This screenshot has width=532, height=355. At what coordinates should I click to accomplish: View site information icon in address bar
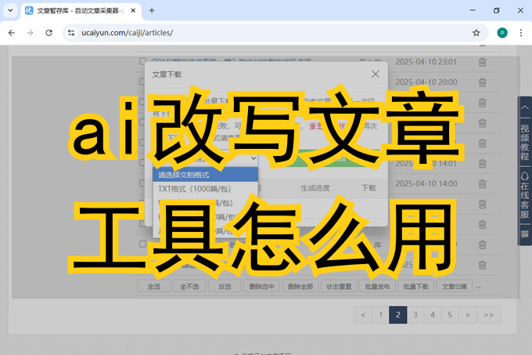[x=71, y=33]
